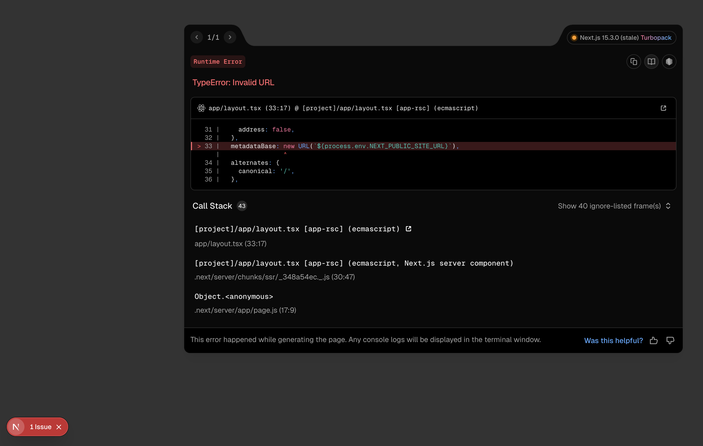Screen dimensions: 703x446
Task: Open related docs book icon
Action: click(651, 62)
